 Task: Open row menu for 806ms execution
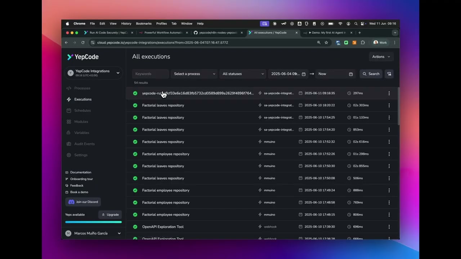click(389, 215)
